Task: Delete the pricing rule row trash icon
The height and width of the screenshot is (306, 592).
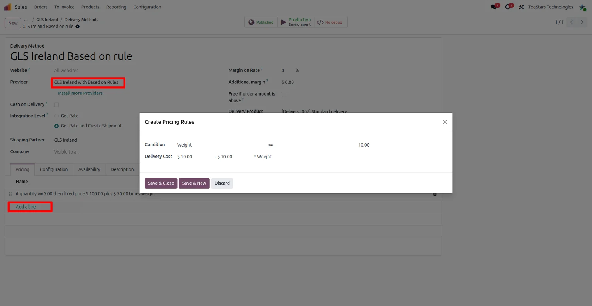Action: (435, 194)
